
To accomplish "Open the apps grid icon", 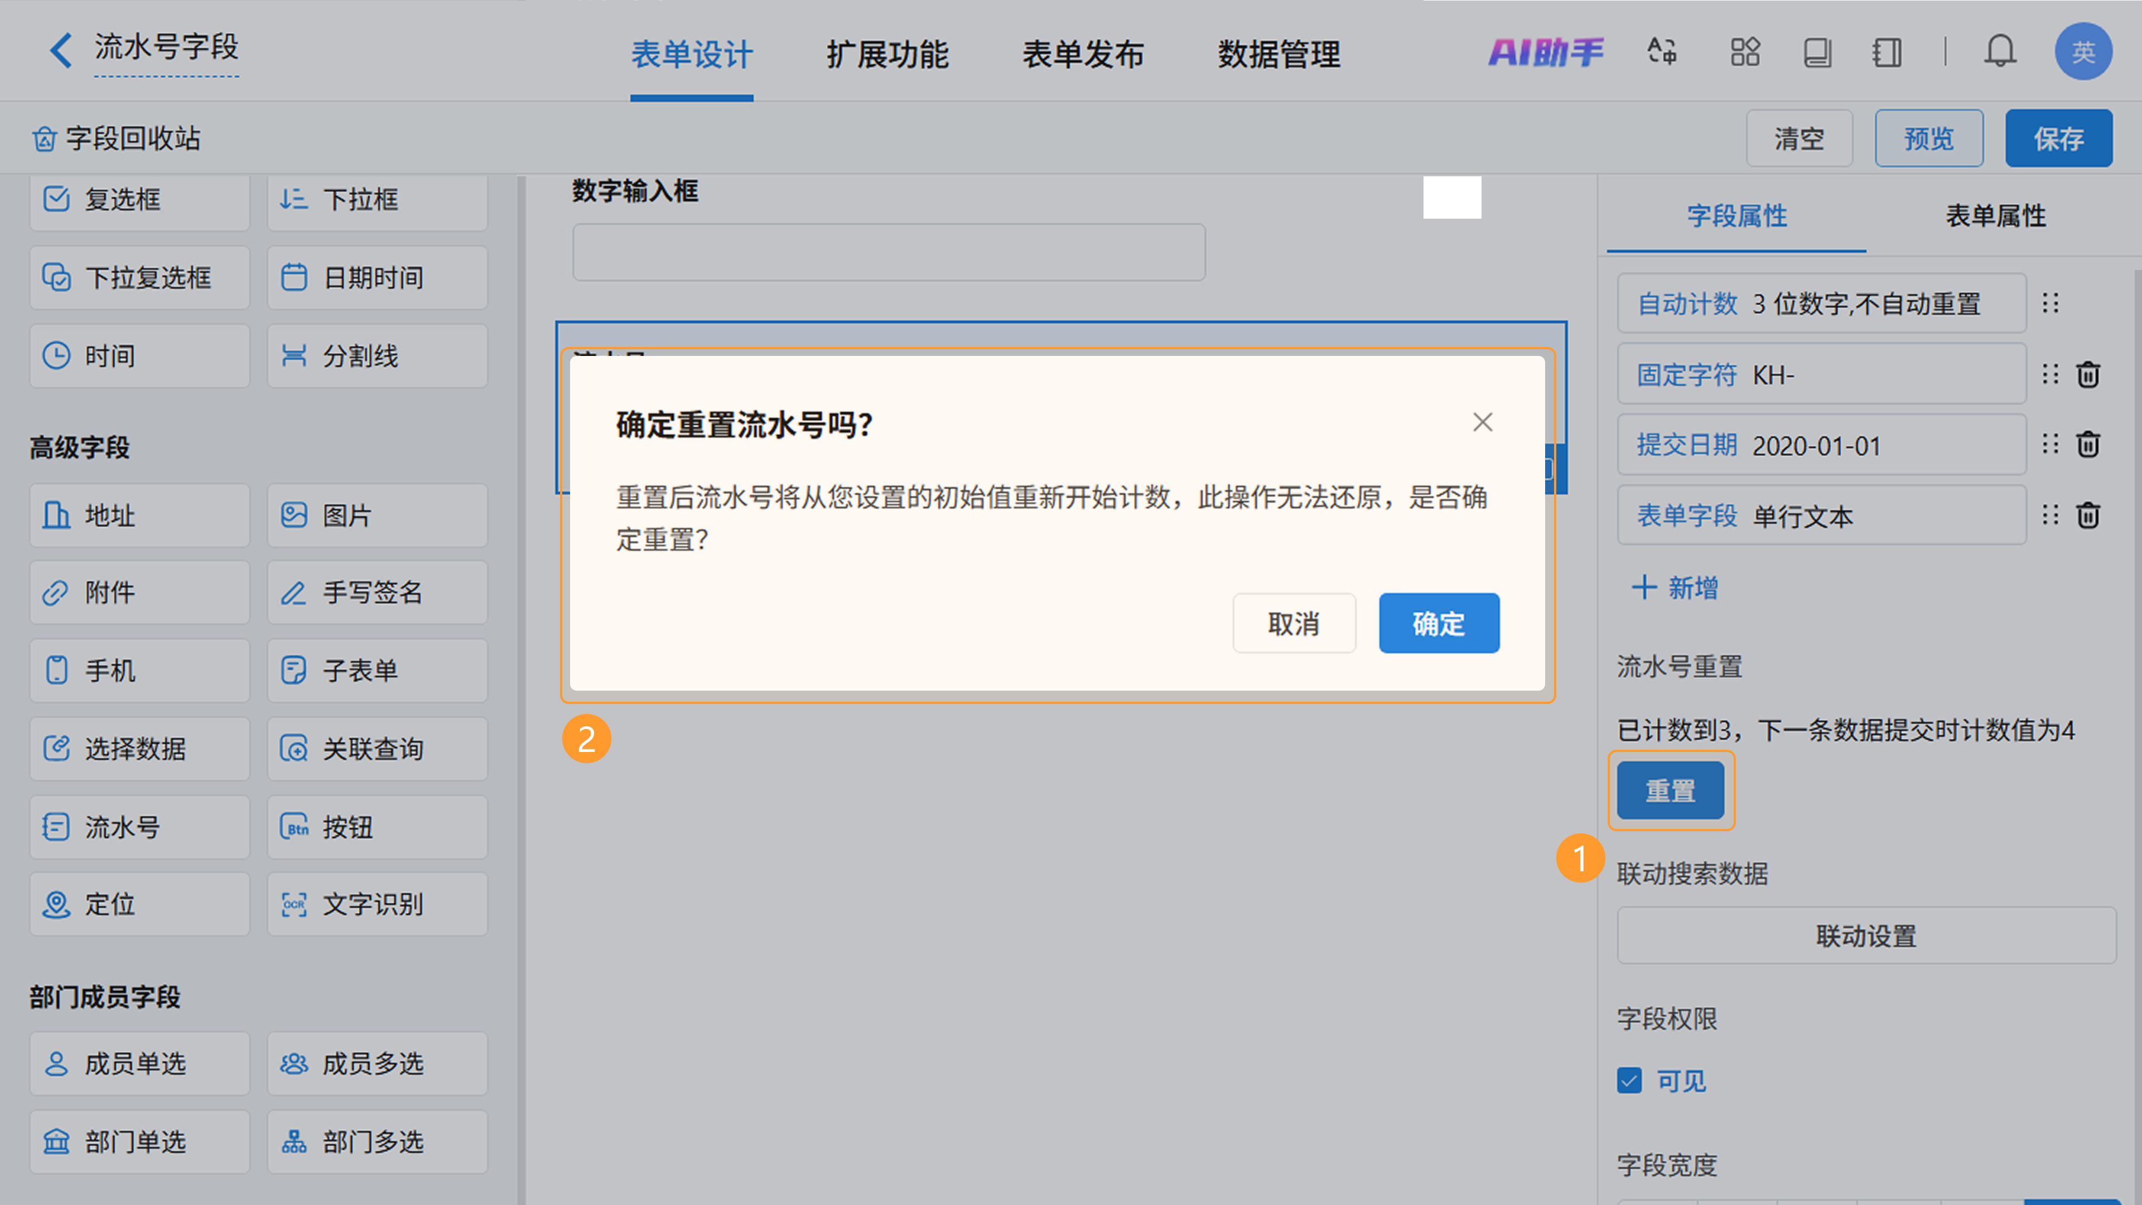I will coord(1744,51).
